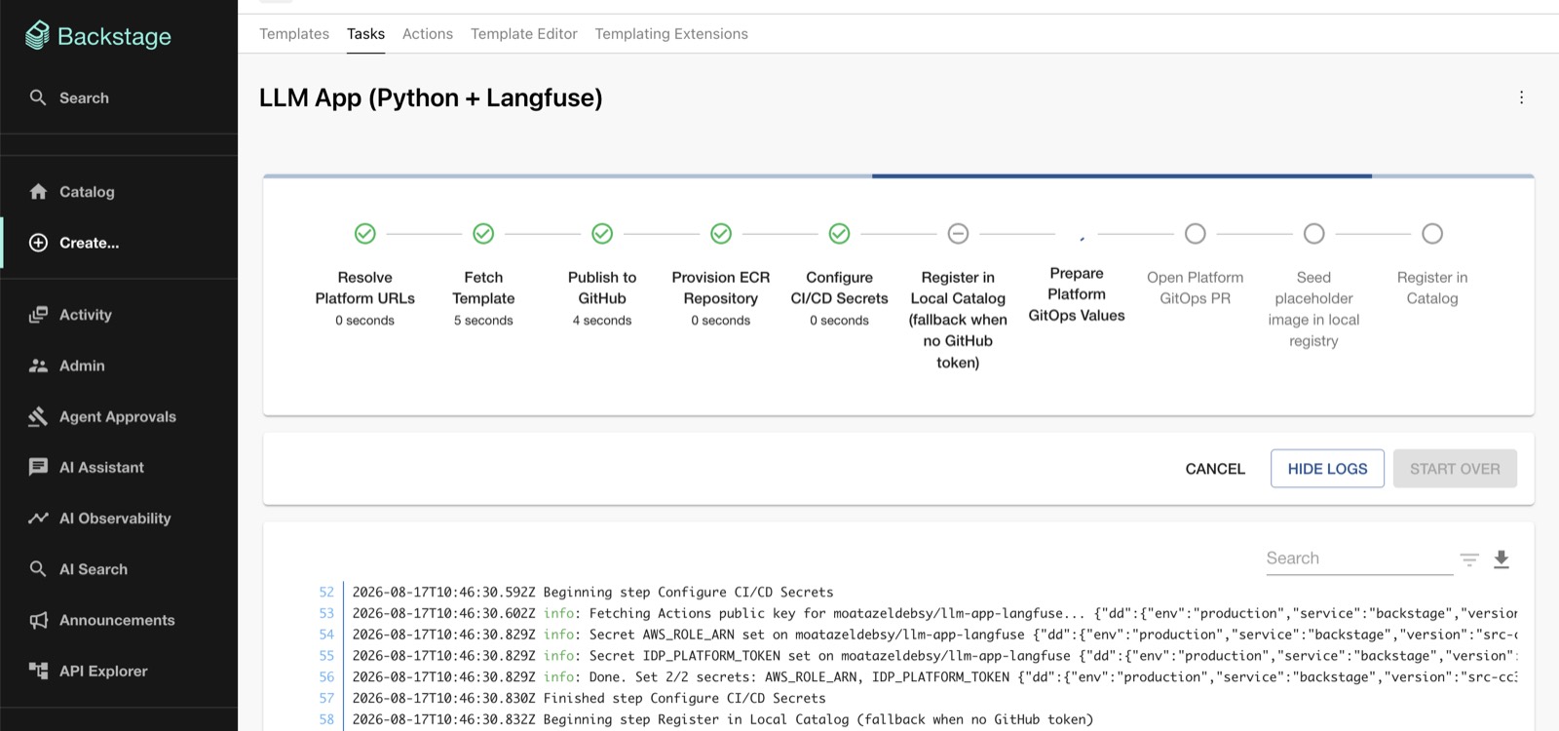1559x731 pixels.
Task: Select the Tasks tab
Action: point(365,34)
